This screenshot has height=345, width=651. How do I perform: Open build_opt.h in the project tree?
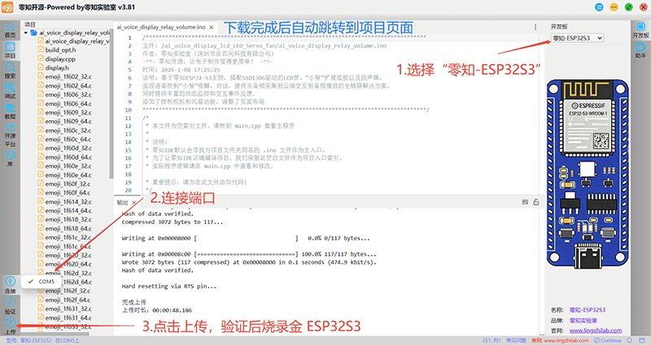pyautogui.click(x=60, y=50)
